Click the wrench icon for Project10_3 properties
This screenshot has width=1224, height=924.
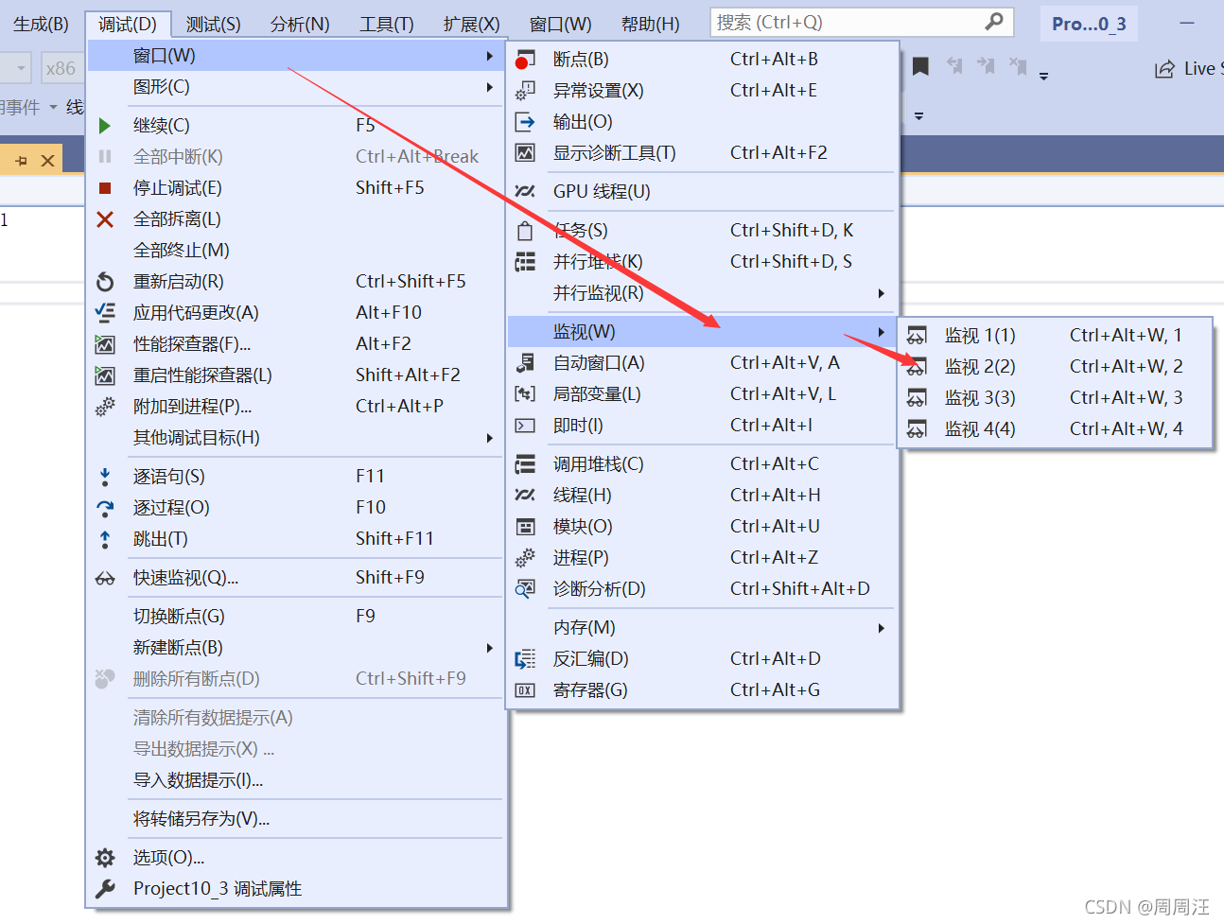[105, 889]
